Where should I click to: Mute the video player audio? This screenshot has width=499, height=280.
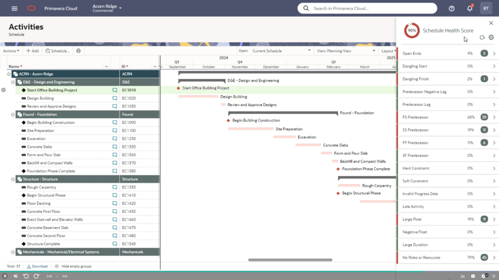16,276
